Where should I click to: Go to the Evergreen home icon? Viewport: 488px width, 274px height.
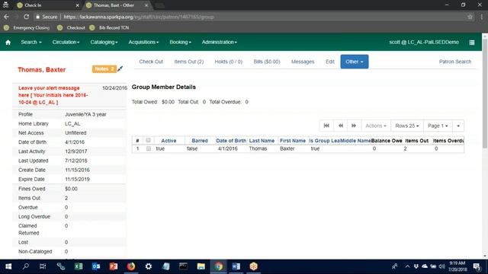point(8,43)
